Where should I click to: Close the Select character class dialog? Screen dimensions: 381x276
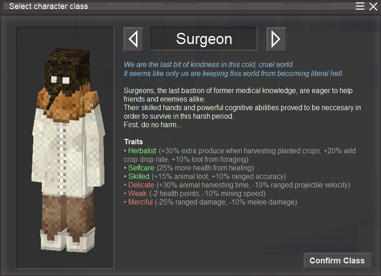coord(373,6)
